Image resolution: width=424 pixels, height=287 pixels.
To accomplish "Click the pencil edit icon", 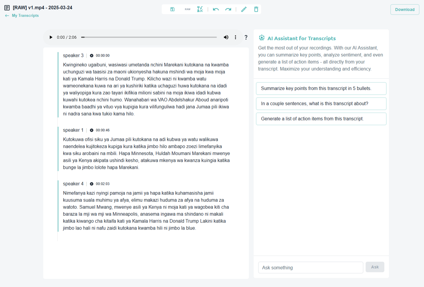I will [x=244, y=10].
